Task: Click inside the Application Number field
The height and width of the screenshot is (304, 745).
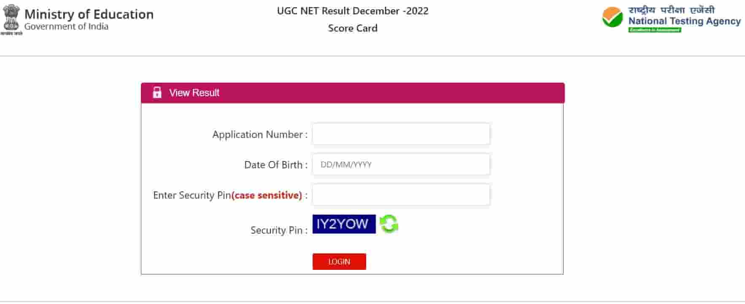Action: pos(400,134)
